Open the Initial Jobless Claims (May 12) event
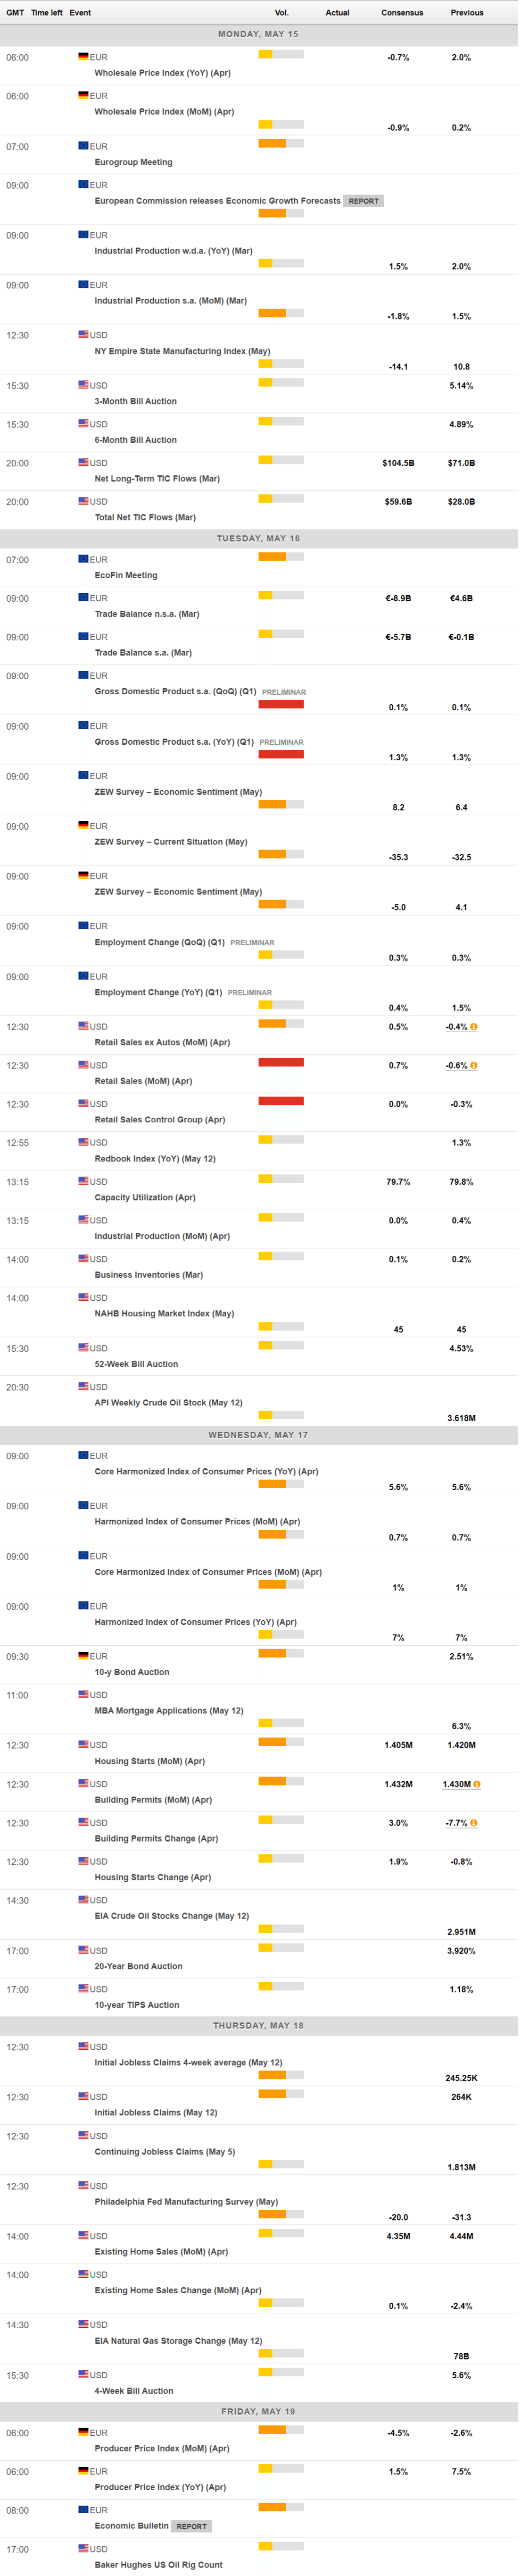521x2576 pixels. pos(156,2113)
